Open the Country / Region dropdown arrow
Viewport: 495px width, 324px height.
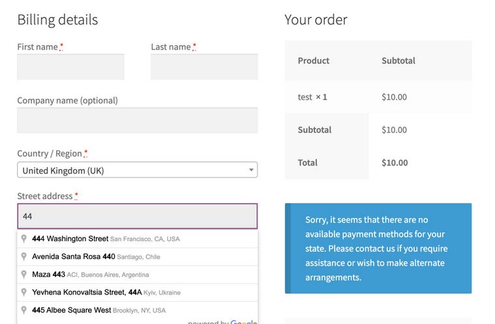point(251,170)
